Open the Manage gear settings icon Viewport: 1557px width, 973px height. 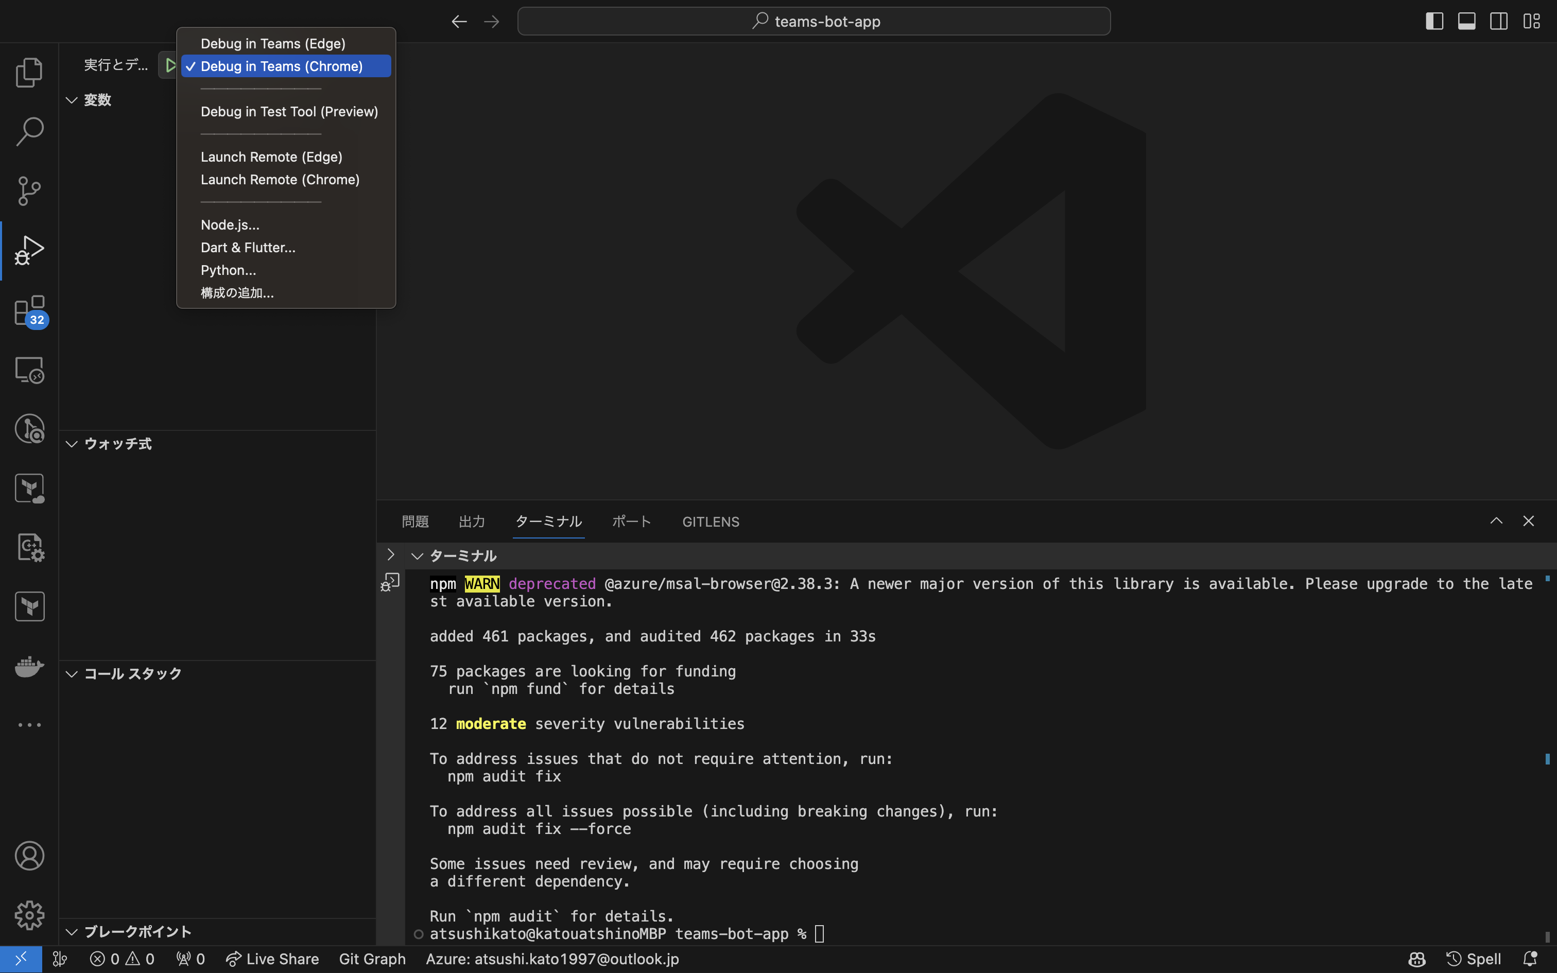[29, 914]
